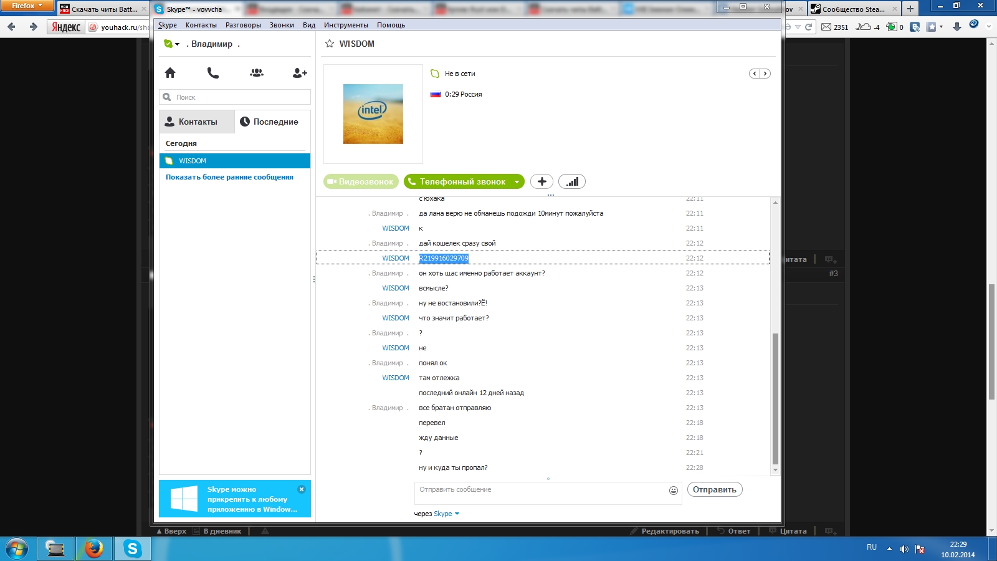Screen dimensions: 997x561
Task: Send message with the Отправить button
Action: click(715, 489)
